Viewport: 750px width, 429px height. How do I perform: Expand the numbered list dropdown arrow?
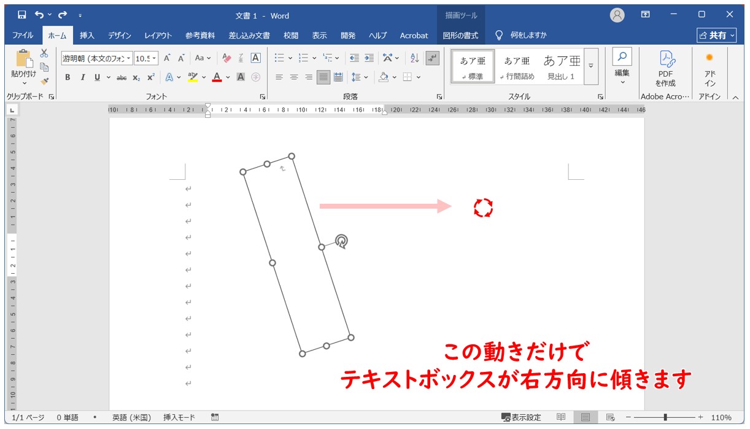pyautogui.click(x=314, y=58)
